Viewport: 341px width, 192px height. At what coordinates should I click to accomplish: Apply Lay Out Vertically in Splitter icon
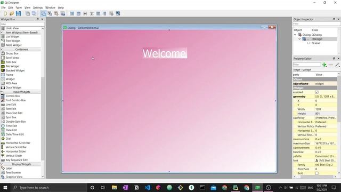92,13
